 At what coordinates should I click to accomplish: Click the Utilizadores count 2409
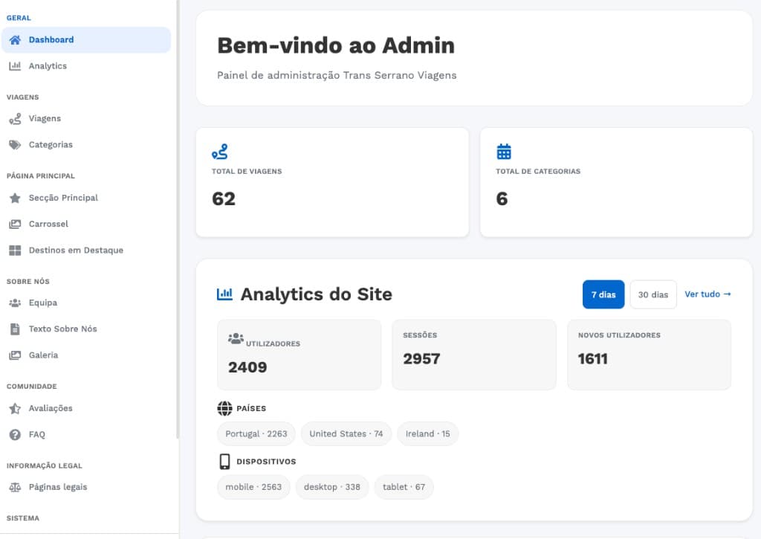[247, 367]
